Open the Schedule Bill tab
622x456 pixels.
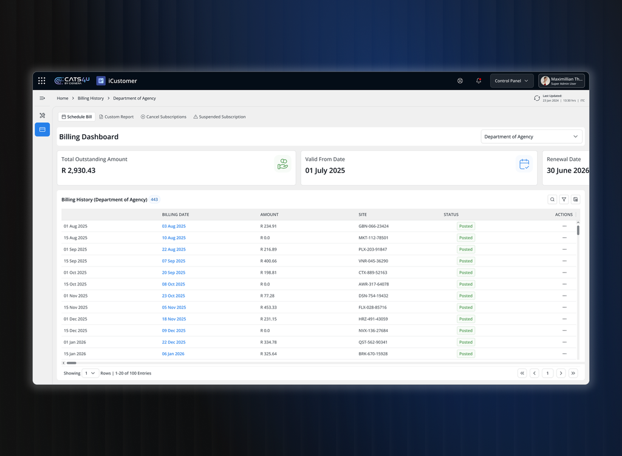tap(77, 117)
